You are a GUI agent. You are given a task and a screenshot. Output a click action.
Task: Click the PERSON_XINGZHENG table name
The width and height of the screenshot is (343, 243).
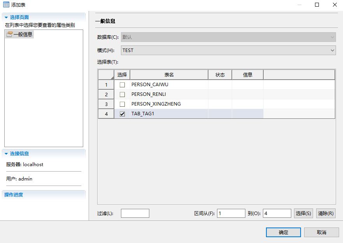(x=156, y=104)
